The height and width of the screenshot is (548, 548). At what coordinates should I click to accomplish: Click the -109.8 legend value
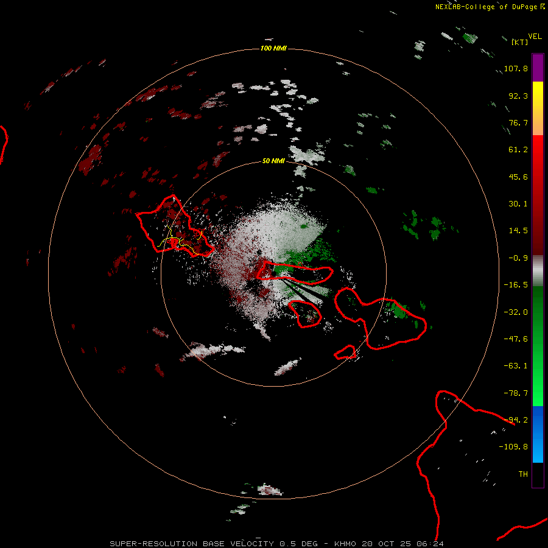click(x=513, y=447)
